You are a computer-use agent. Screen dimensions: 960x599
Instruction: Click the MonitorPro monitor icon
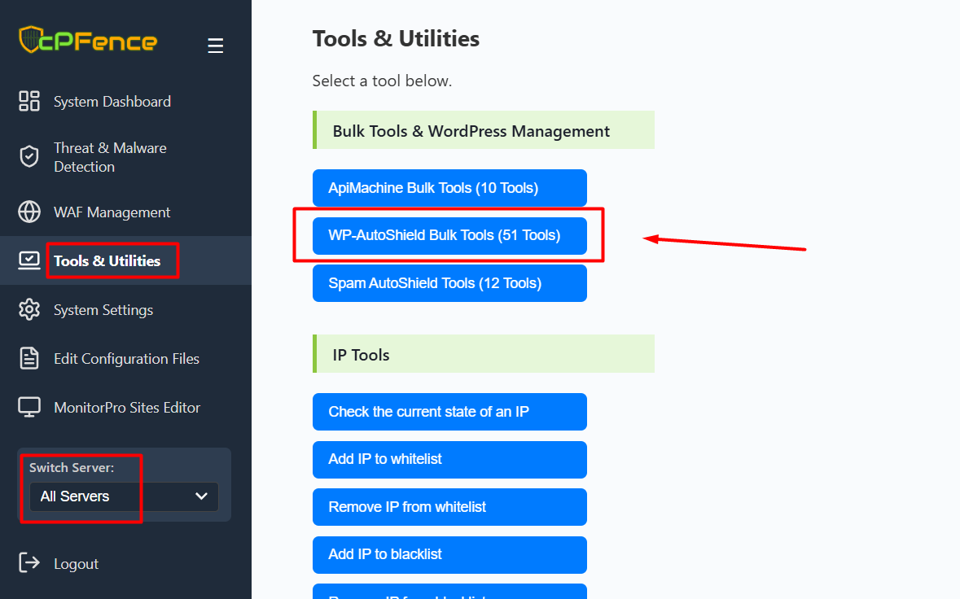pyautogui.click(x=29, y=408)
